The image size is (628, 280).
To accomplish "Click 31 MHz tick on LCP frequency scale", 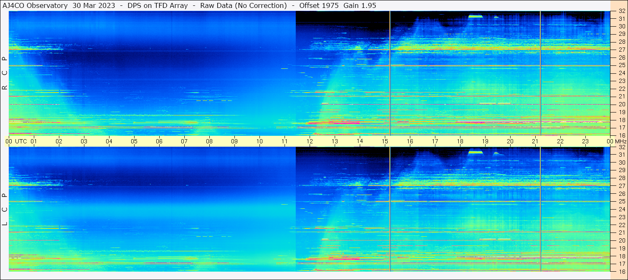I will (621, 155).
